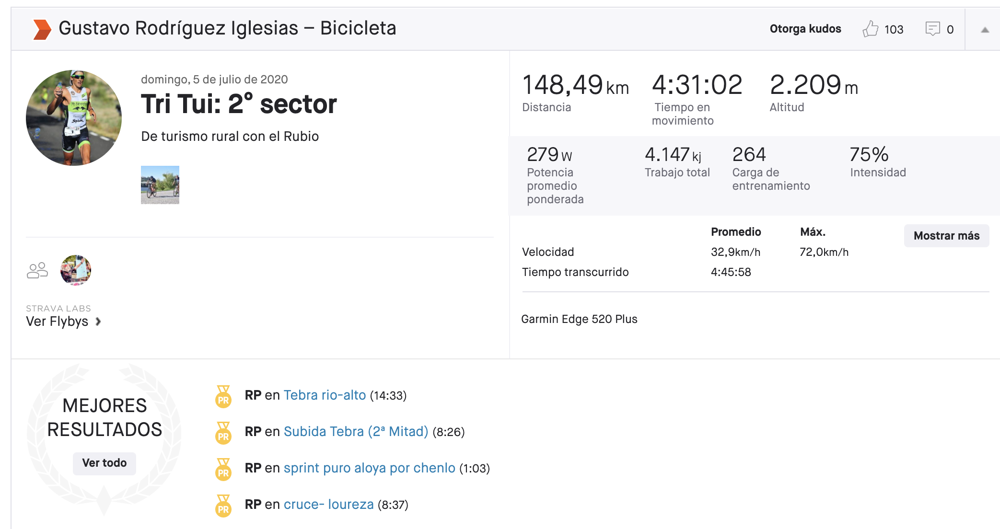Open Subida Tebra (2ª Mitad) segment link
1000x529 pixels.
(x=356, y=432)
